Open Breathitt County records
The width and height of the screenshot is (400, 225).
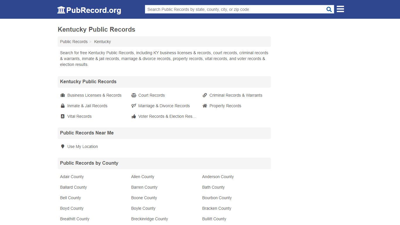pyautogui.click(x=75, y=219)
